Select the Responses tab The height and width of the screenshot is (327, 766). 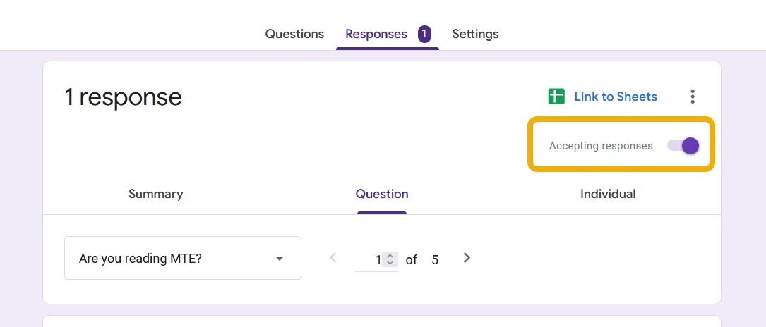(x=376, y=34)
